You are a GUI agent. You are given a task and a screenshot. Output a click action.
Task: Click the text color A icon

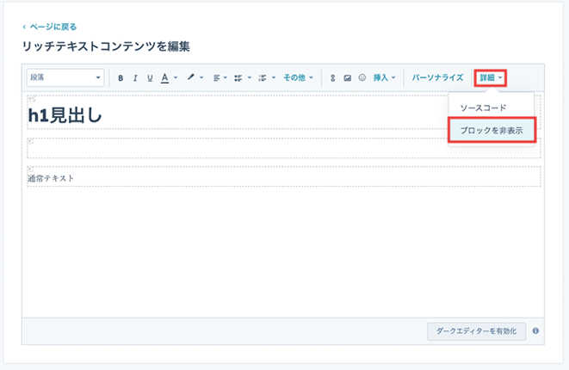pos(164,78)
